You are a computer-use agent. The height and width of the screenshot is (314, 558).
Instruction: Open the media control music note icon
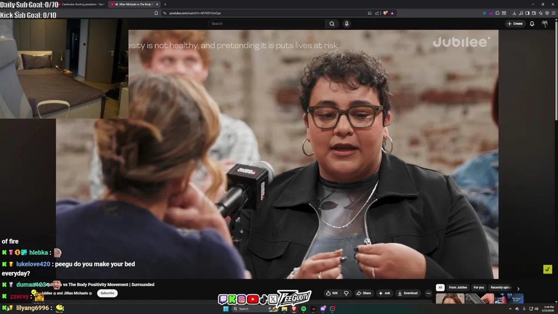pos(521,13)
